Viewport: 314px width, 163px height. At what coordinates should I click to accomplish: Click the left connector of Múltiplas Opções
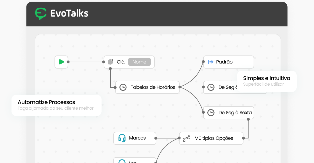pos(179,138)
